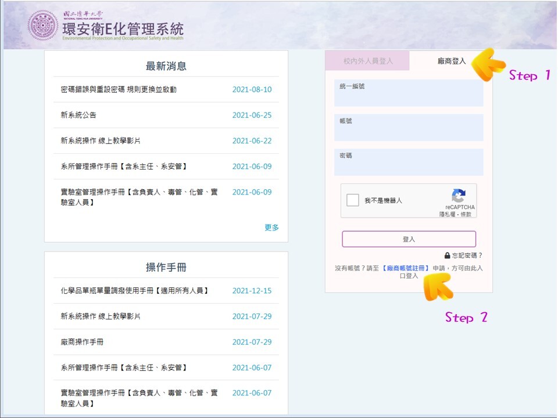Click the lock icon beside 忘記密碼
The width and height of the screenshot is (558, 418).
point(447,255)
